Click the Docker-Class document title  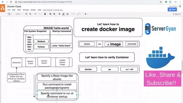14,6
